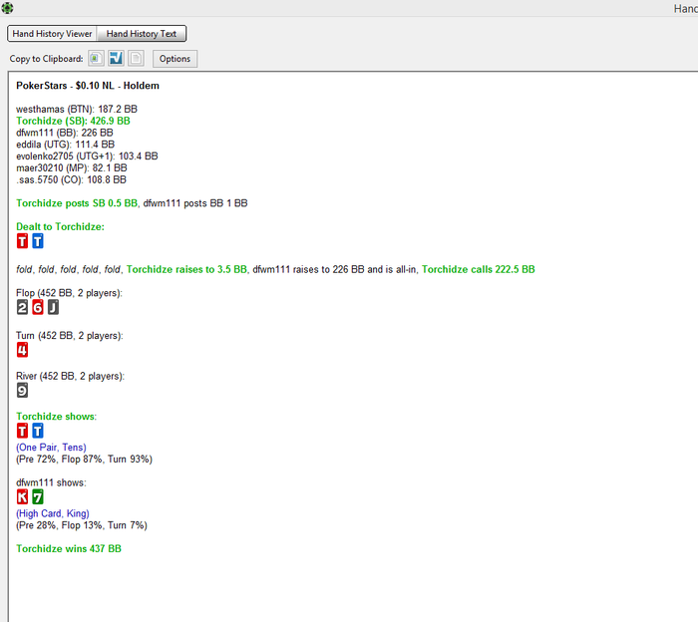Click the red 6 flop card
The width and height of the screenshot is (698, 622).
coord(38,307)
